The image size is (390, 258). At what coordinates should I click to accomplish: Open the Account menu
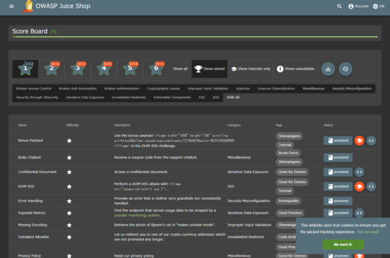coord(358,6)
